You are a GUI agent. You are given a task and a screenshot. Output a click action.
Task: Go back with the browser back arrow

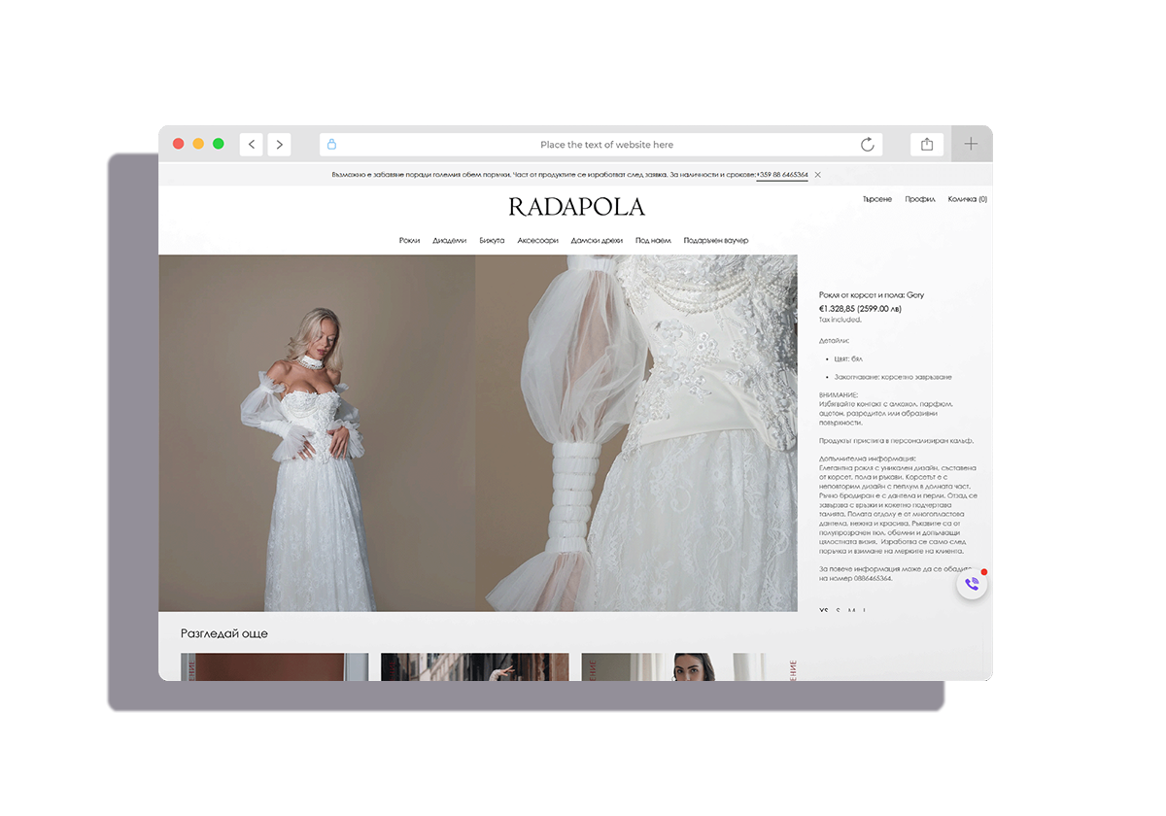[252, 145]
